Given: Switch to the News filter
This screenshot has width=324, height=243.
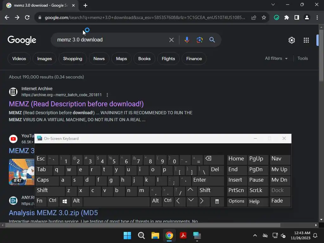Looking at the screenshot, I should click(99, 59).
